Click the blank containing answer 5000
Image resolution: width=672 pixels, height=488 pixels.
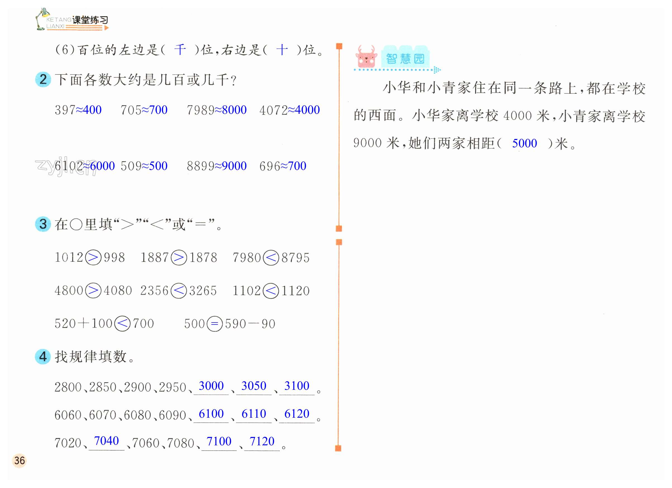[525, 143]
